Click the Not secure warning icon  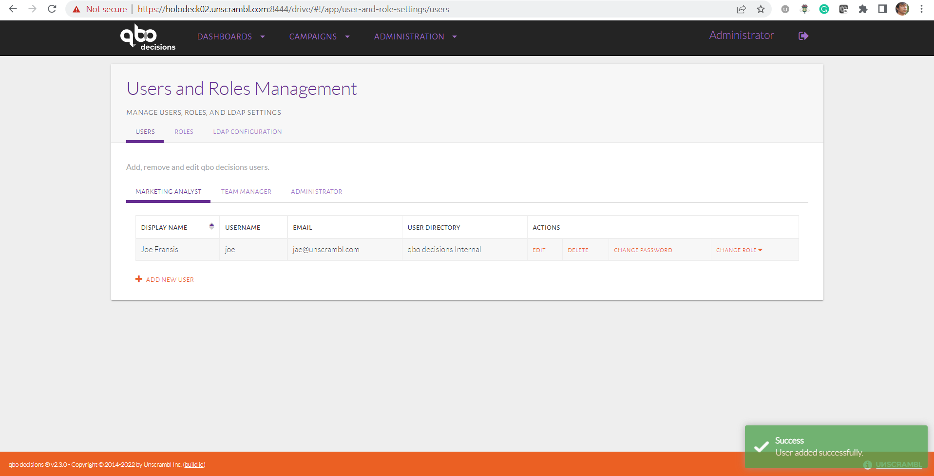tap(76, 9)
